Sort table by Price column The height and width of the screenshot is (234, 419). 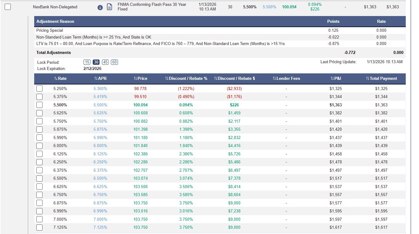tap(140, 78)
